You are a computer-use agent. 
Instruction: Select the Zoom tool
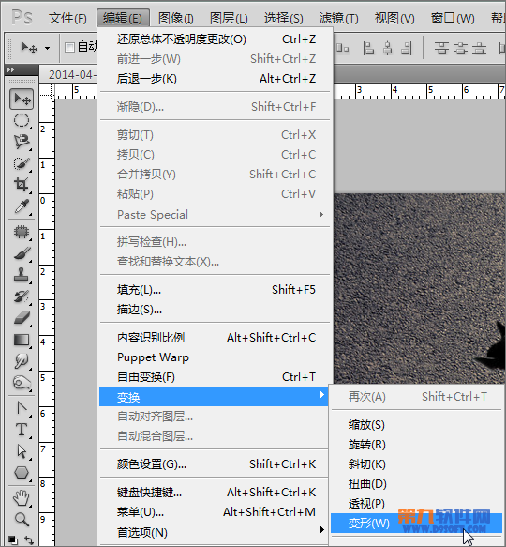[22, 520]
